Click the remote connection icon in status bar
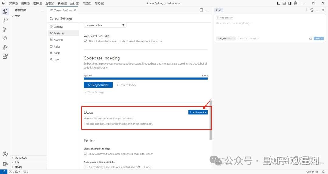328x174 pixels. coord(4,172)
